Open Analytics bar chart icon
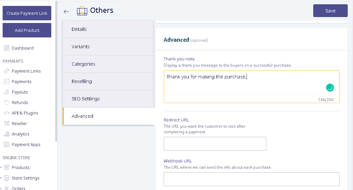Screen dimensions: 353x190 7,134
